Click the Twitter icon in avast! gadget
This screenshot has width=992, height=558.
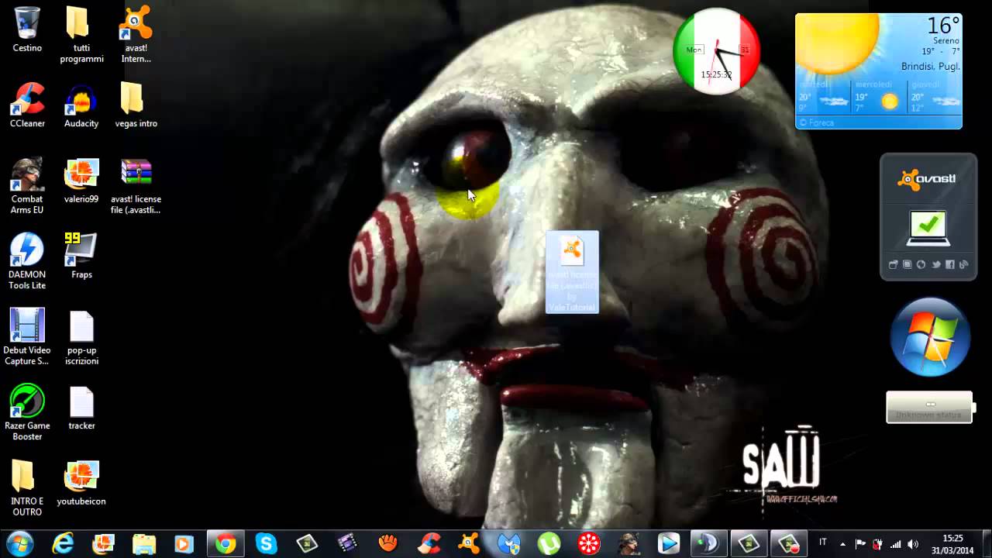[936, 265]
